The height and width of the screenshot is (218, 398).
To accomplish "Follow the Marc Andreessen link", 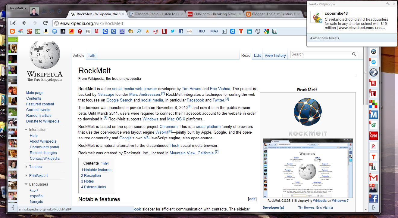I will pyautogui.click(x=144, y=94).
